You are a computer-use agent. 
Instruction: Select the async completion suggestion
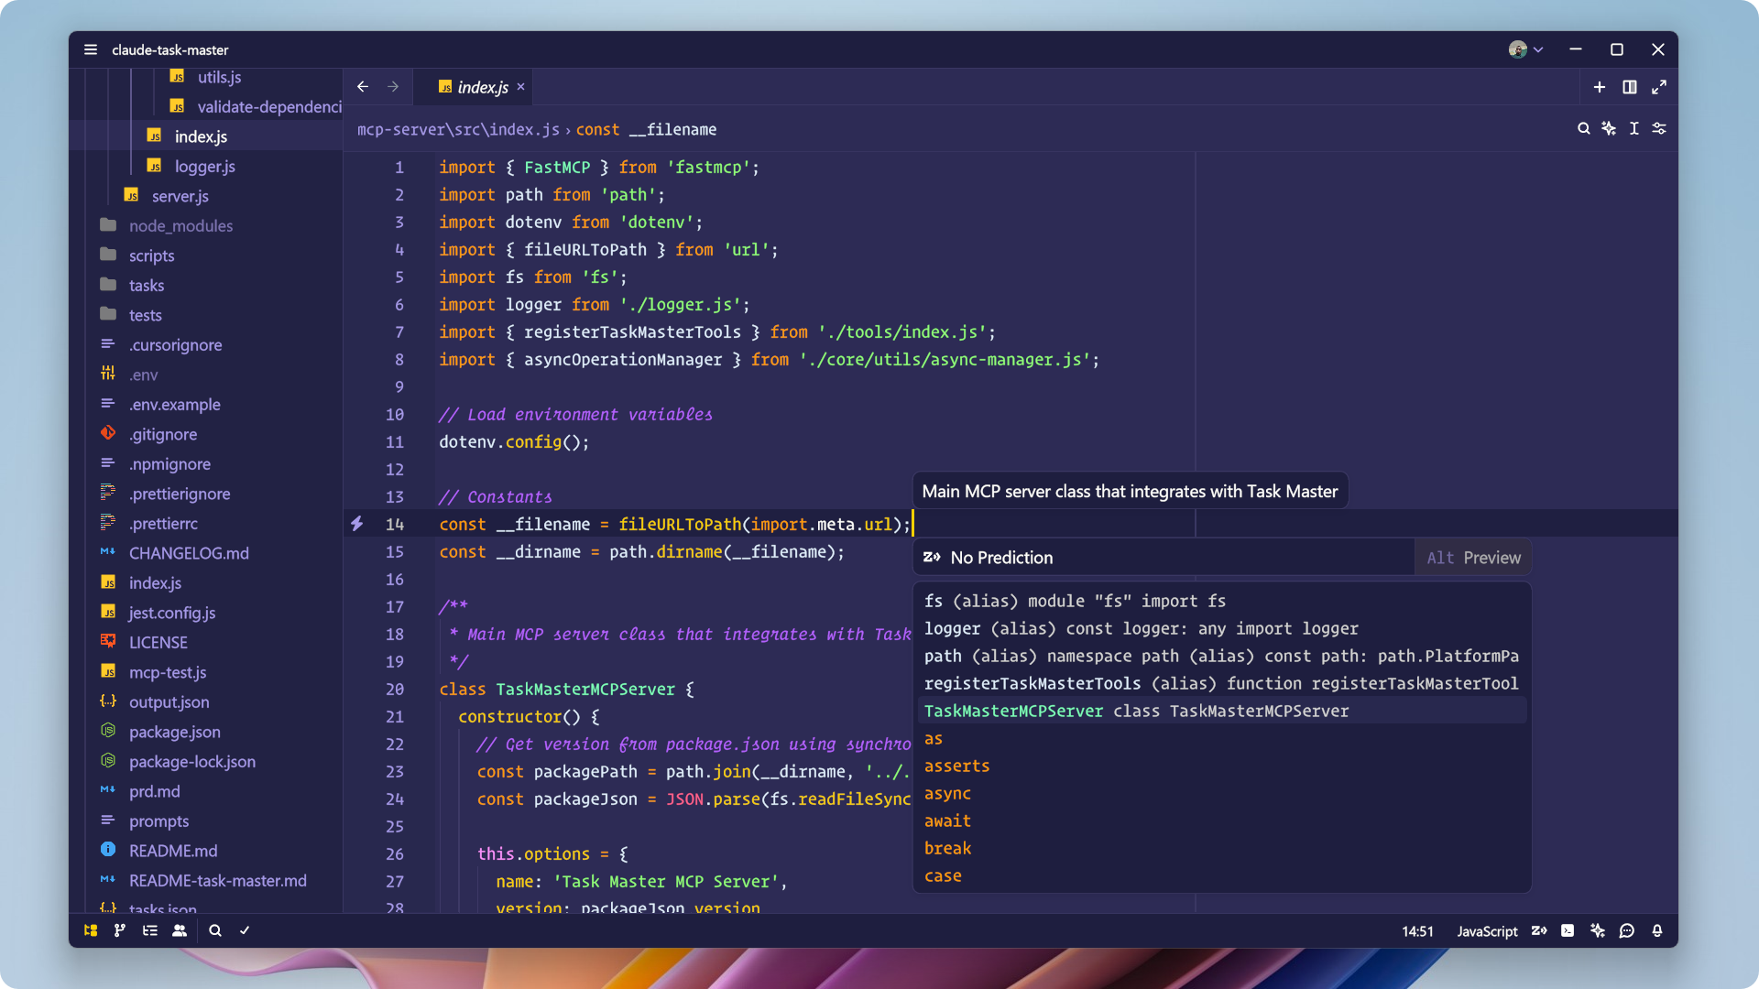coord(1222,793)
